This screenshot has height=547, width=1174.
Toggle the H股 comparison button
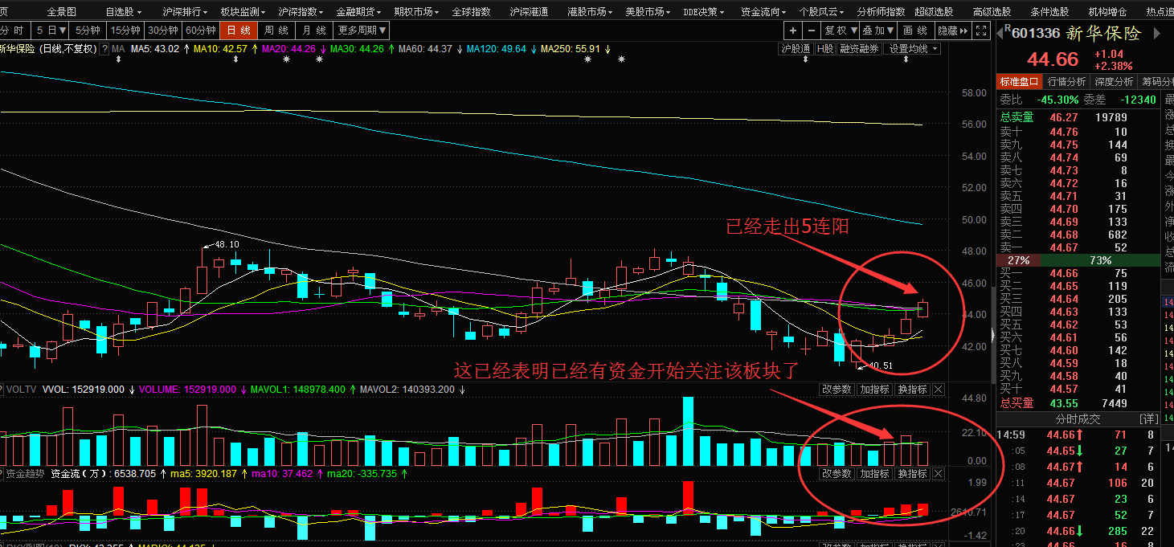pos(824,49)
